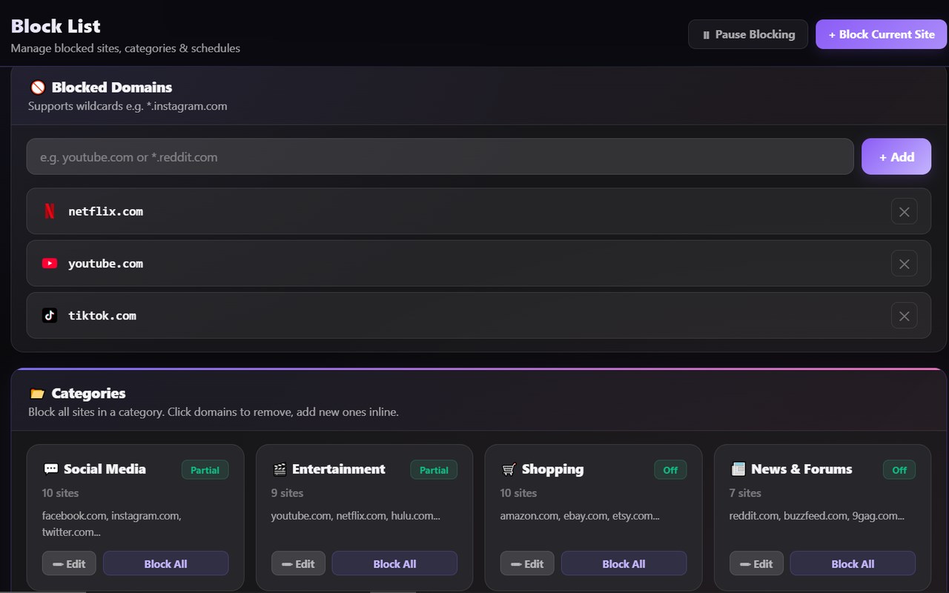
Task: Pause Blocking from the header
Action: (748, 34)
